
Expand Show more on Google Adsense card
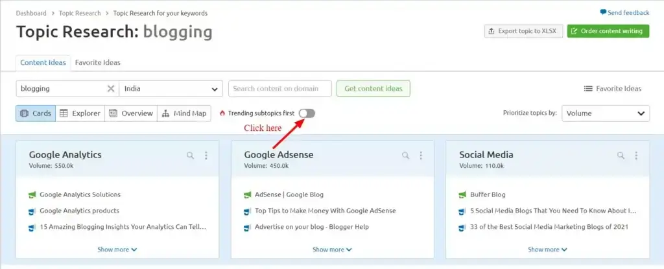click(333, 250)
